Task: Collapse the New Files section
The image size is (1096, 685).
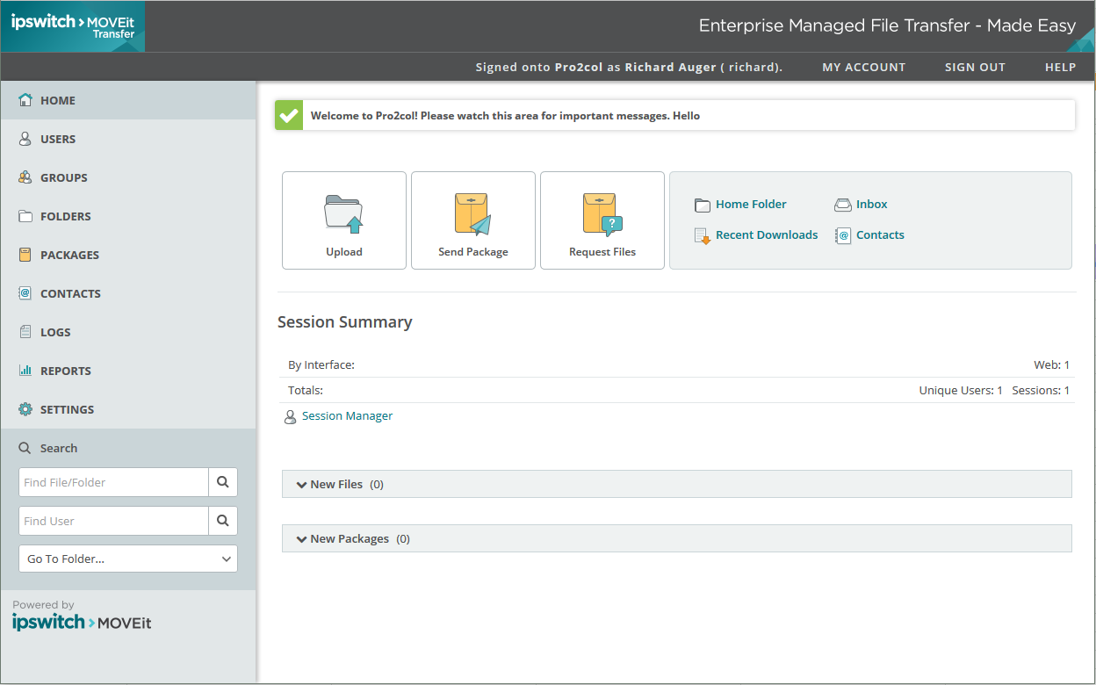Action: [302, 485]
